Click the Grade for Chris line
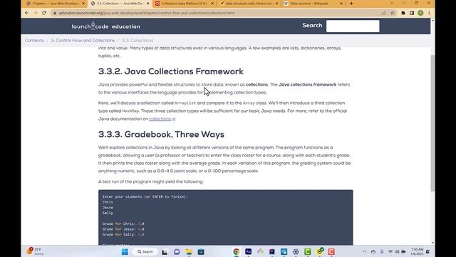 pos(123,223)
